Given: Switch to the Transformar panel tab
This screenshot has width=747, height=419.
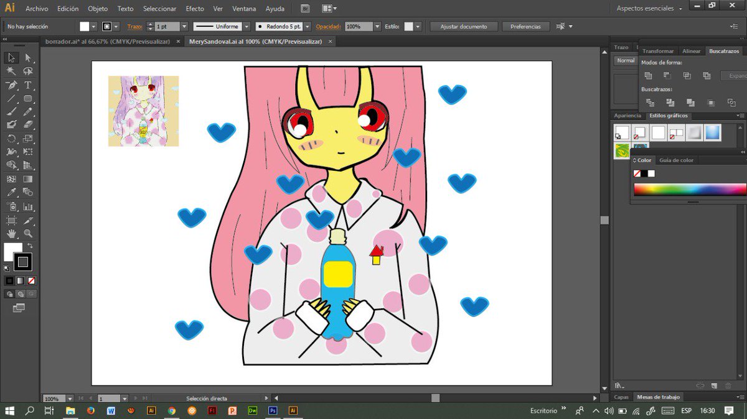Looking at the screenshot, I should coord(658,51).
